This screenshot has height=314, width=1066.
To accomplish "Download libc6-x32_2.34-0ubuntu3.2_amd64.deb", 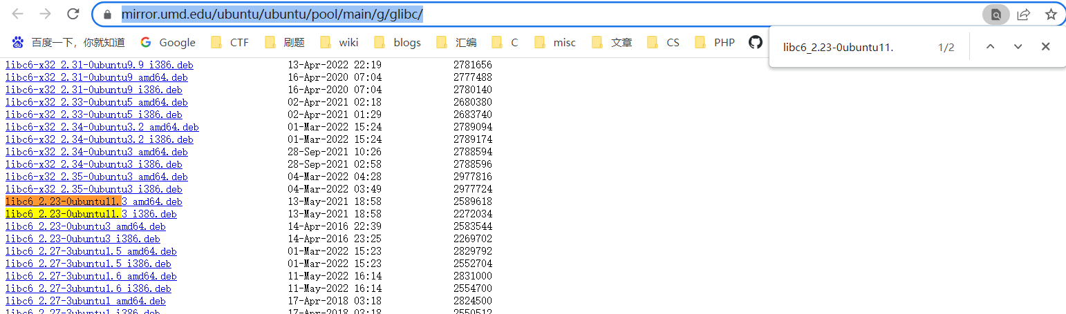I will [102, 127].
